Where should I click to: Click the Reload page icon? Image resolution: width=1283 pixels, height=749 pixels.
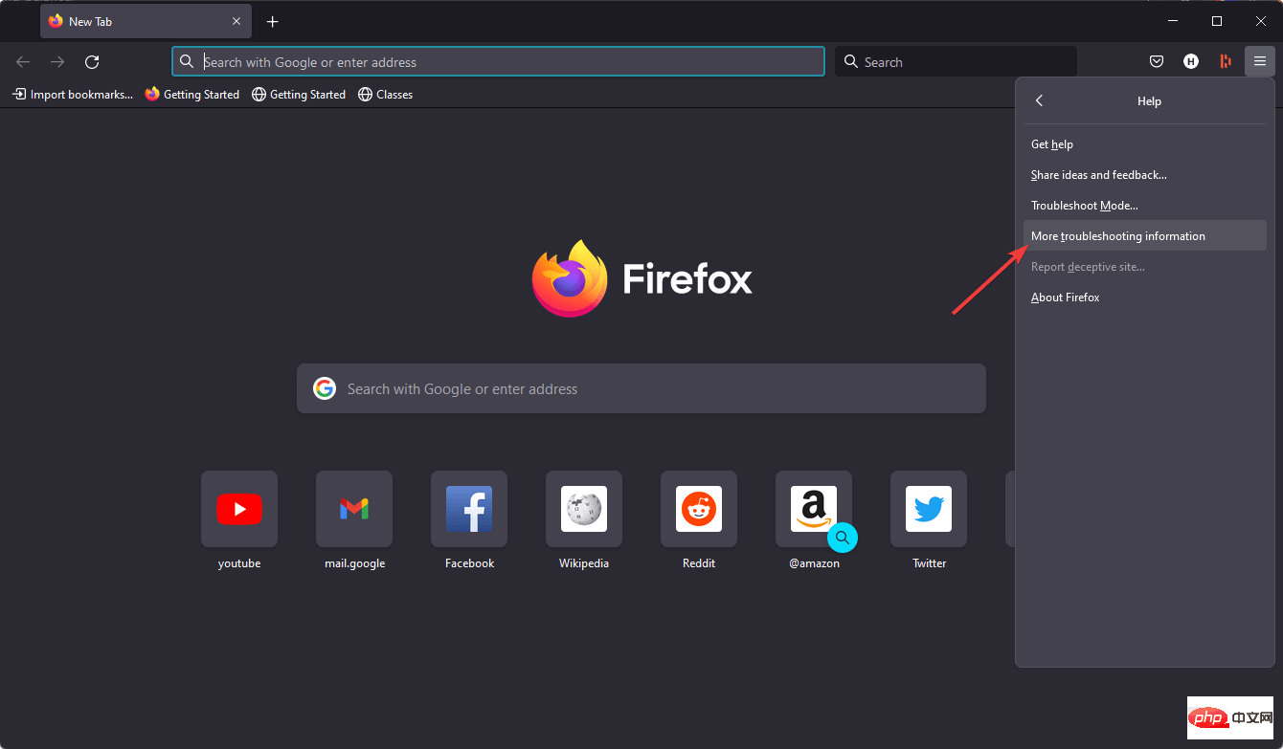pos(92,62)
